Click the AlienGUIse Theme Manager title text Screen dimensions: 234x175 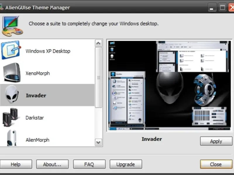coord(38,8)
